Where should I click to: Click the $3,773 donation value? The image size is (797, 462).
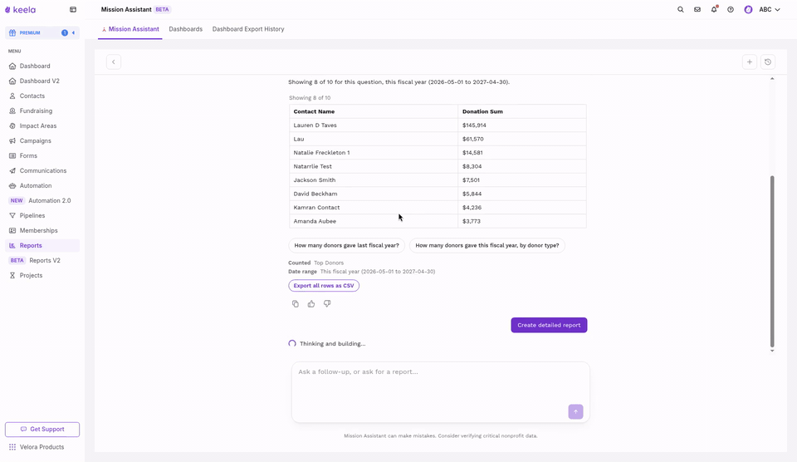click(x=472, y=221)
